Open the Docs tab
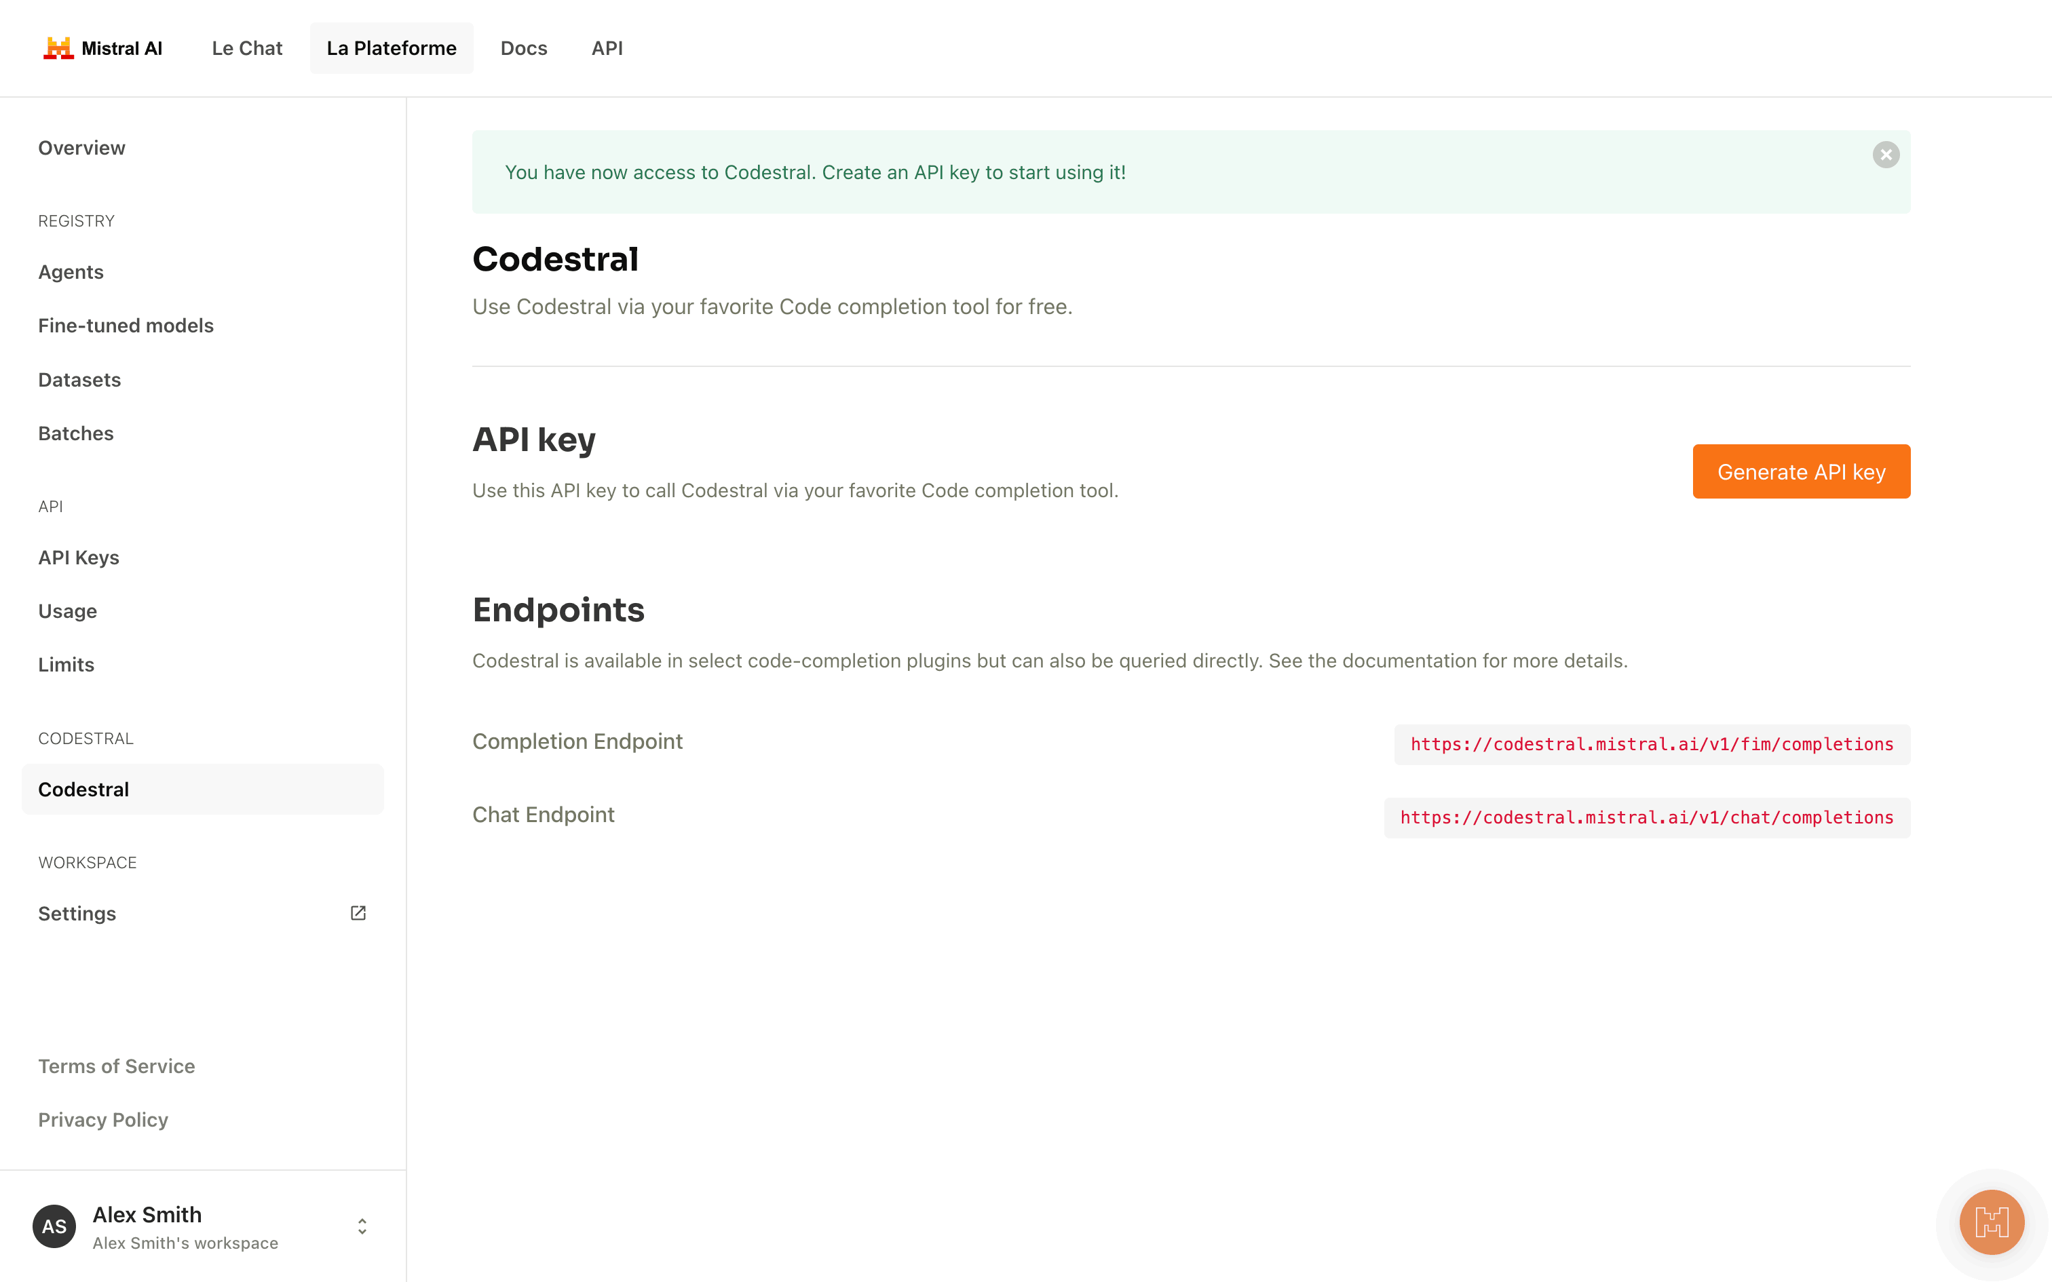Screen dimensions: 2052x1282 523,48
